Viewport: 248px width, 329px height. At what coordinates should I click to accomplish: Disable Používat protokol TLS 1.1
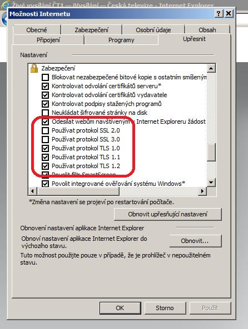(45, 157)
